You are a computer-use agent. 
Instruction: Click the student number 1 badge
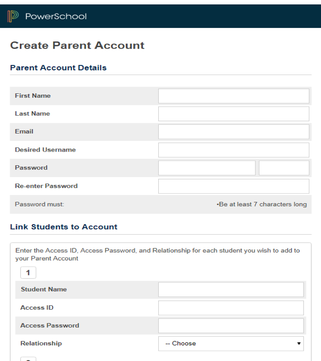tap(28, 273)
